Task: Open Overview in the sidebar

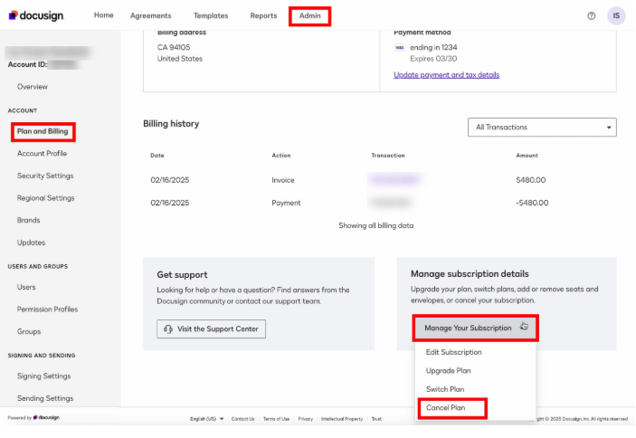Action: tap(32, 87)
